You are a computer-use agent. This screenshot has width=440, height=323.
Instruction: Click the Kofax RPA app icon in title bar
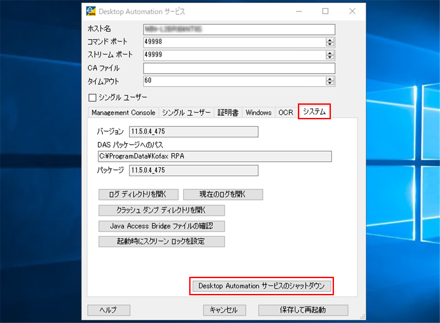coord(91,11)
